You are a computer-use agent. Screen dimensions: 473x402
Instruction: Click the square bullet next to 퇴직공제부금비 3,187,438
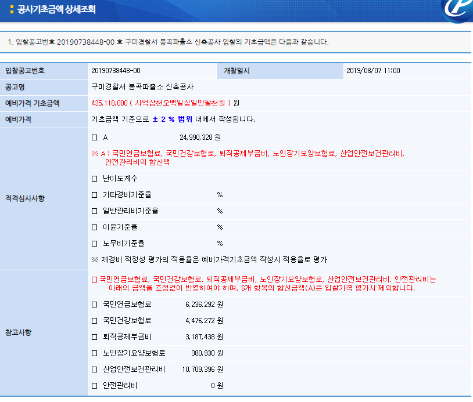coord(94,337)
